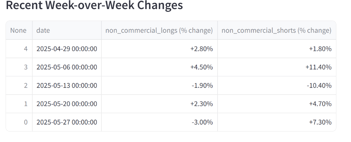Click the date column header
Viewport: 351px width, 142px height.
67,30
